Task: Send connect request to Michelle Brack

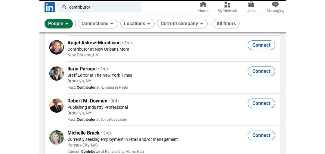Action: click(x=261, y=135)
